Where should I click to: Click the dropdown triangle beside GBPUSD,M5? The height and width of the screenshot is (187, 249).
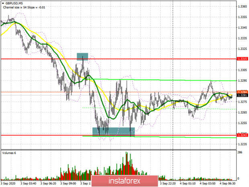pos(4,4)
